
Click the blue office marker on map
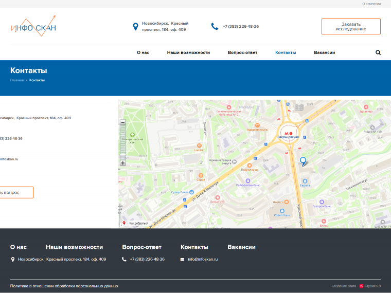coord(303,161)
